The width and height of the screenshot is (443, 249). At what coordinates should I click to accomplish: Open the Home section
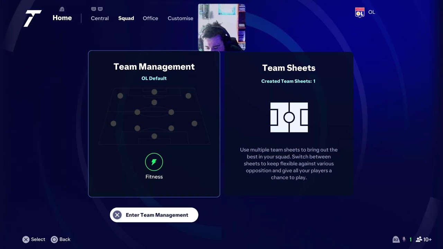coord(62,18)
